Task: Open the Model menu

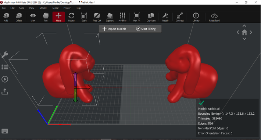Action: pos(43,8)
